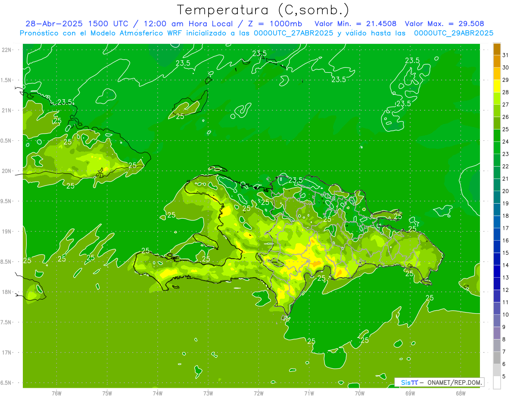
Task: Click the 76W longitude axis label
Action: [x=56, y=393]
